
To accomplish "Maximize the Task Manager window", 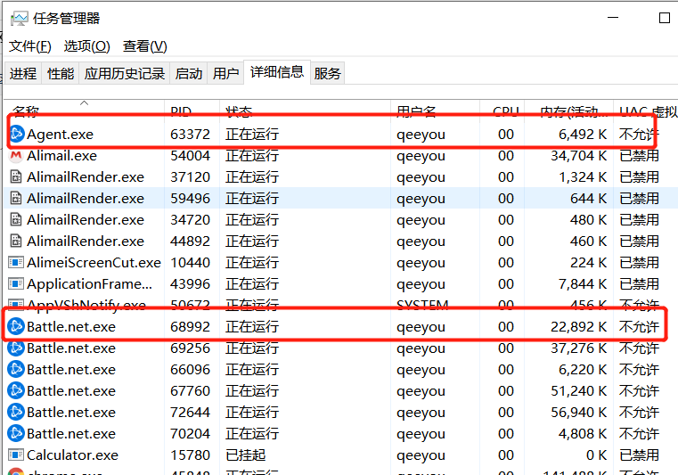I will pos(664,18).
